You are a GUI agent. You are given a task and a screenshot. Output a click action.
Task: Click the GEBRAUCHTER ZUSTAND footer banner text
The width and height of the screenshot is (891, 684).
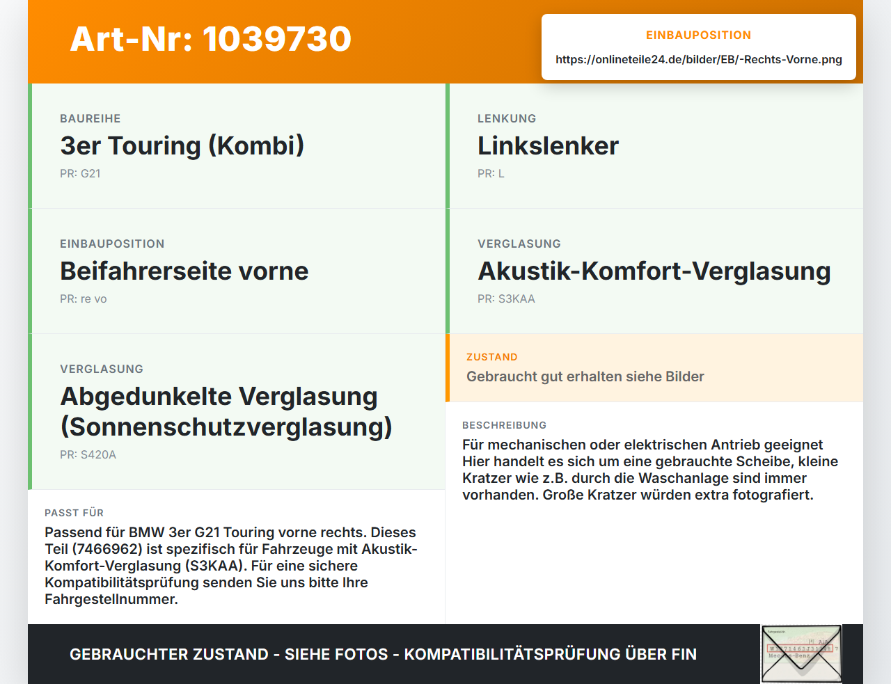383,654
